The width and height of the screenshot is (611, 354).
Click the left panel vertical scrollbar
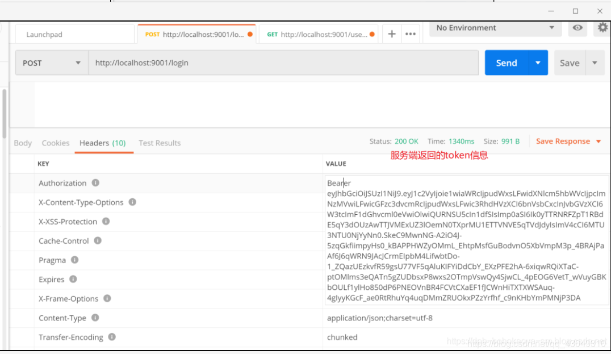click(x=5, y=113)
